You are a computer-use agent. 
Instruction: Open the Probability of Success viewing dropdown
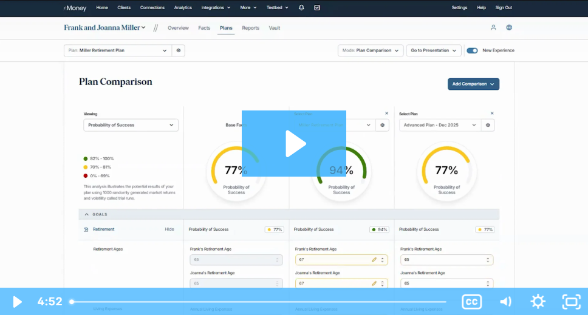pos(131,125)
